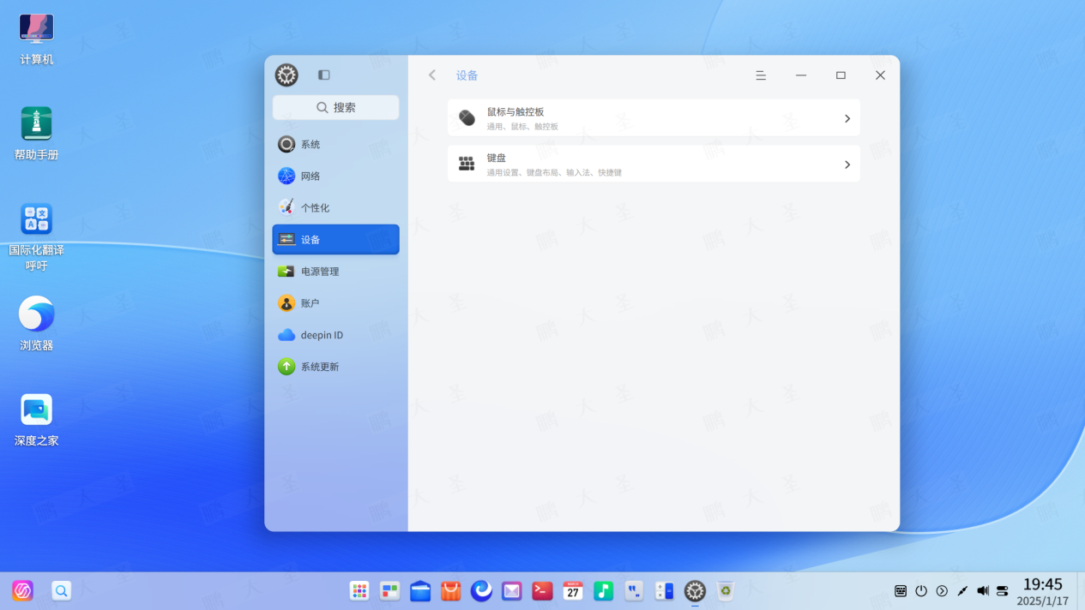Launch the music player from the dock
The height and width of the screenshot is (610, 1085).
click(604, 590)
